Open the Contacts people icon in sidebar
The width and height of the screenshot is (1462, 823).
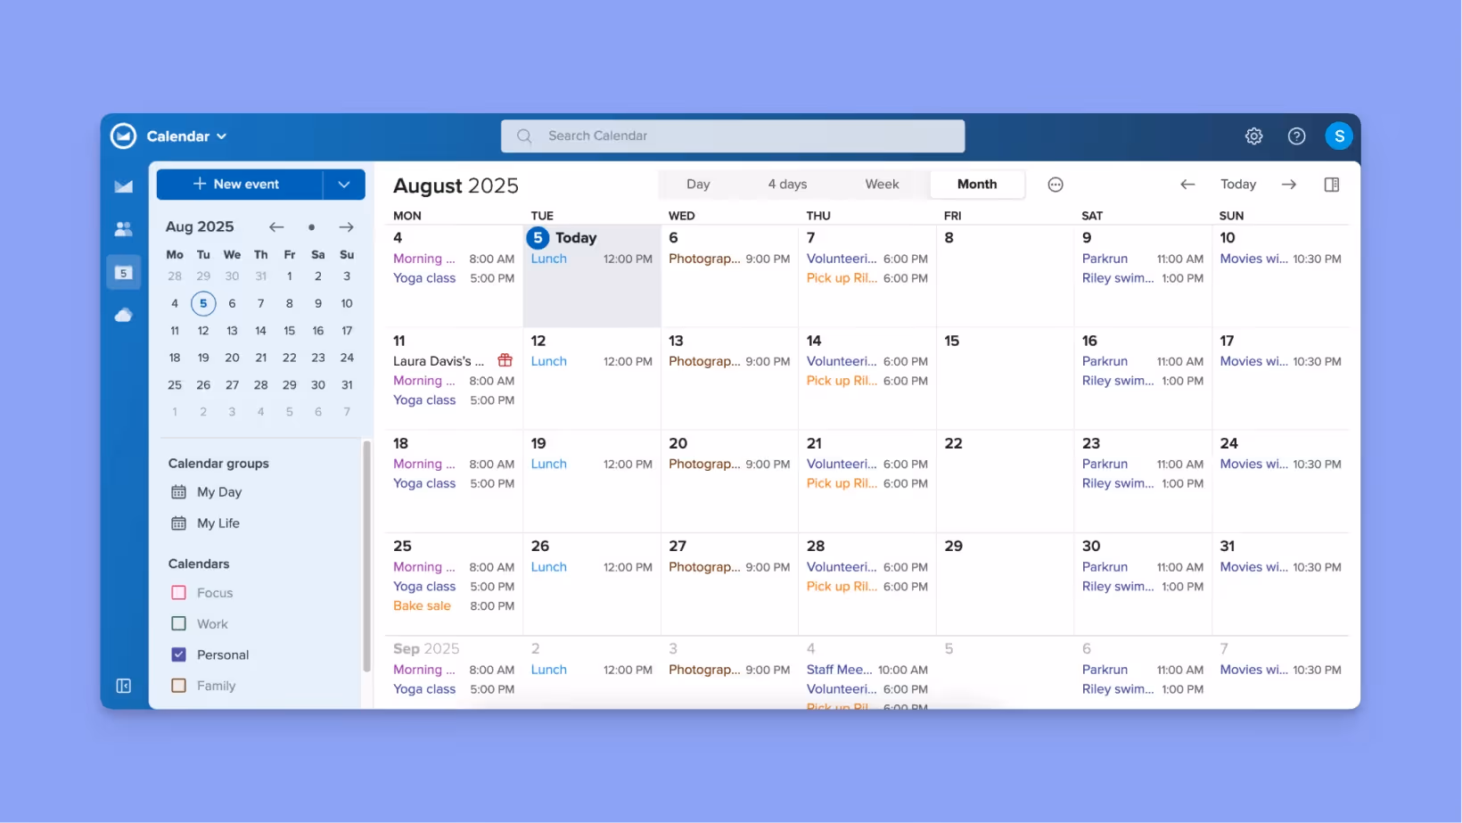[x=123, y=229]
